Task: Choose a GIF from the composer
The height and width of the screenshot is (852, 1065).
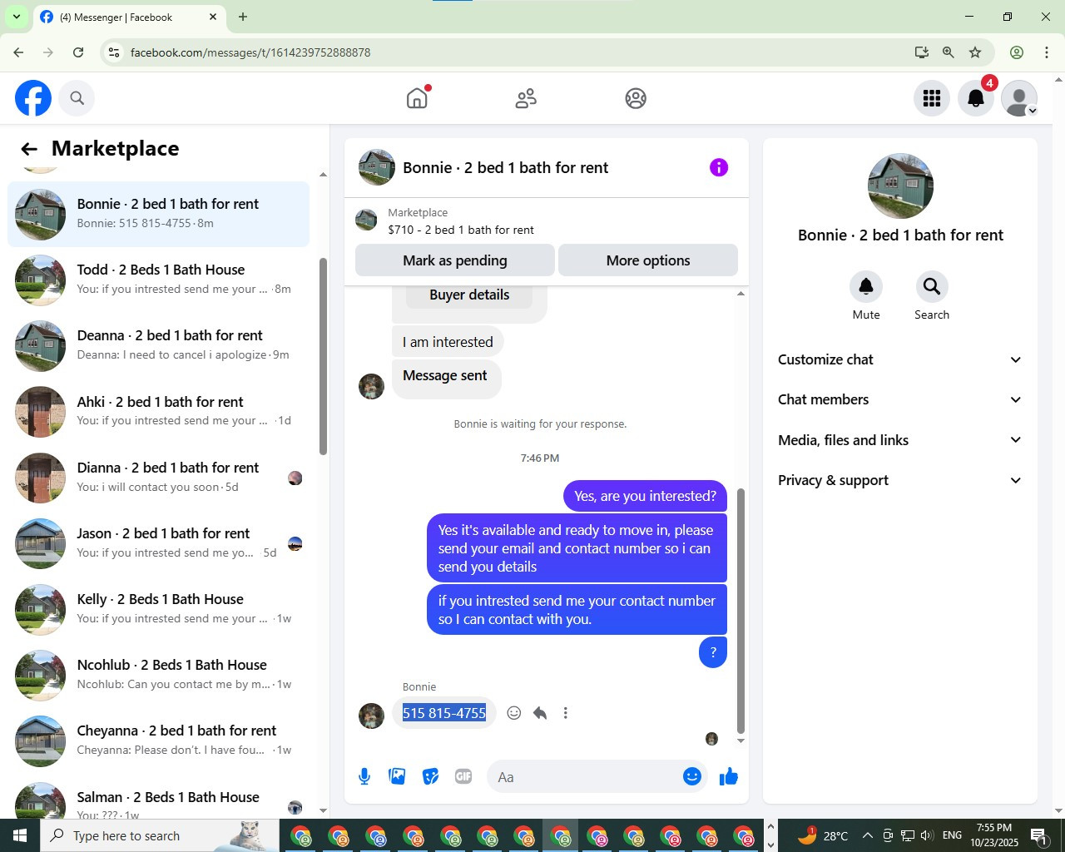Action: 463,776
